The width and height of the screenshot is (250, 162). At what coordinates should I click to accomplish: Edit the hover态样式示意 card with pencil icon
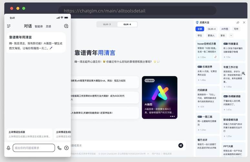[x=215, y=57]
